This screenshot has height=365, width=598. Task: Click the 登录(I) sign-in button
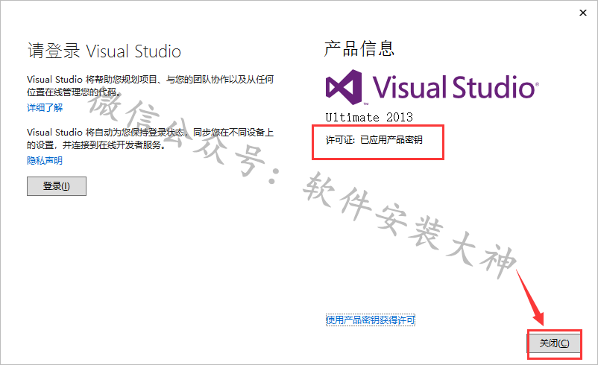[x=57, y=186]
